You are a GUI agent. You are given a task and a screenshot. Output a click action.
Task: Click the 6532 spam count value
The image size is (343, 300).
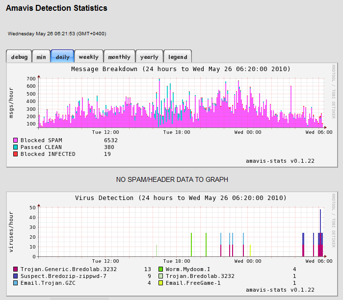(111, 140)
